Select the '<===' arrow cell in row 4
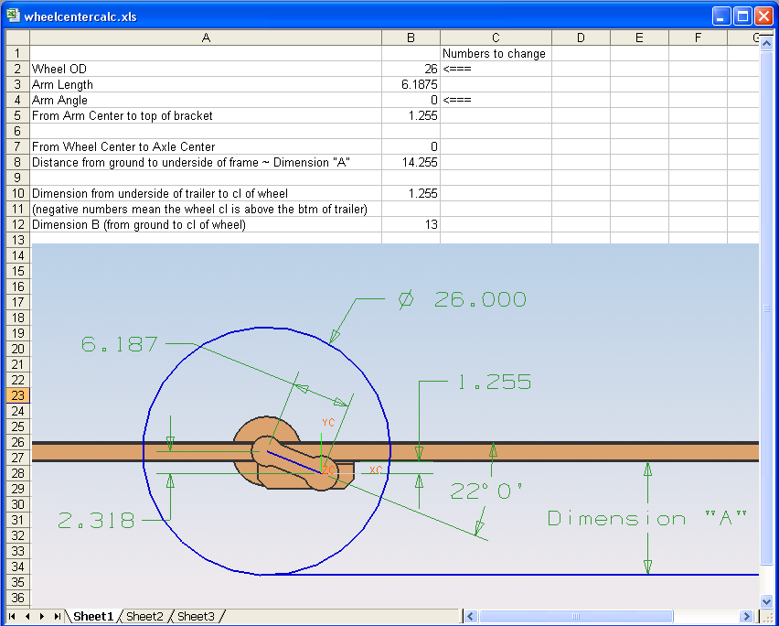779x626 pixels. (x=496, y=100)
